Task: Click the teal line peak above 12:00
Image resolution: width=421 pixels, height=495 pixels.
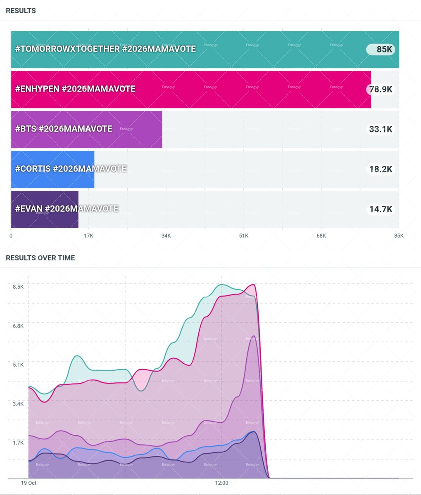Action: click(x=222, y=285)
